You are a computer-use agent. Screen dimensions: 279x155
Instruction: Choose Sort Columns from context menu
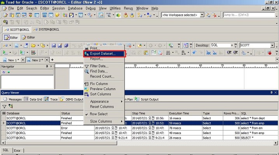[104, 94]
